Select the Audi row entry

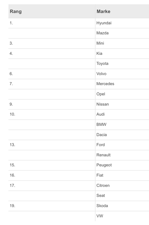pos(101,114)
